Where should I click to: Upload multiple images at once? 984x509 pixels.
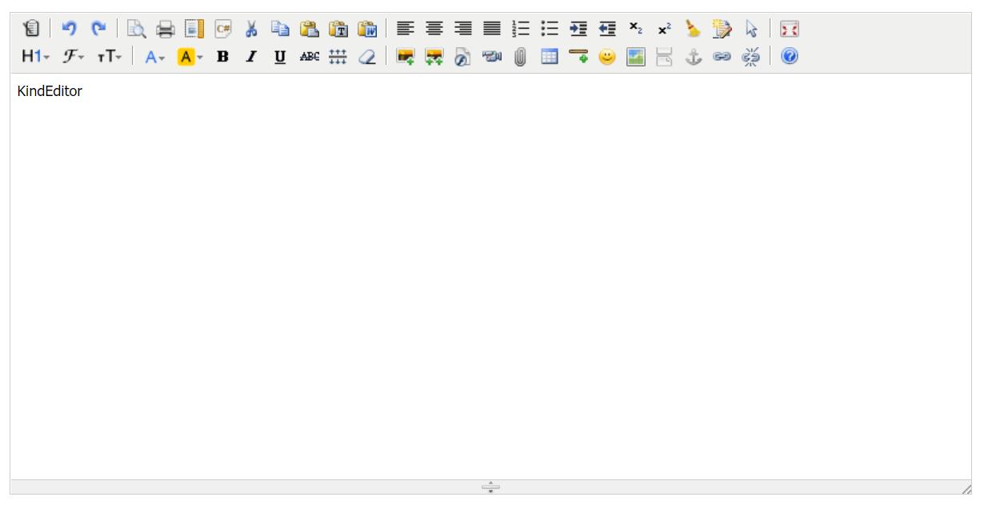click(x=433, y=57)
